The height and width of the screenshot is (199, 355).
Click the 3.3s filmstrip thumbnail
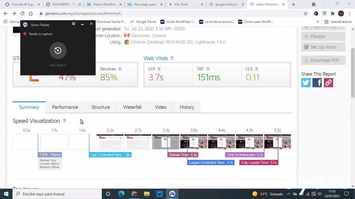166,142
